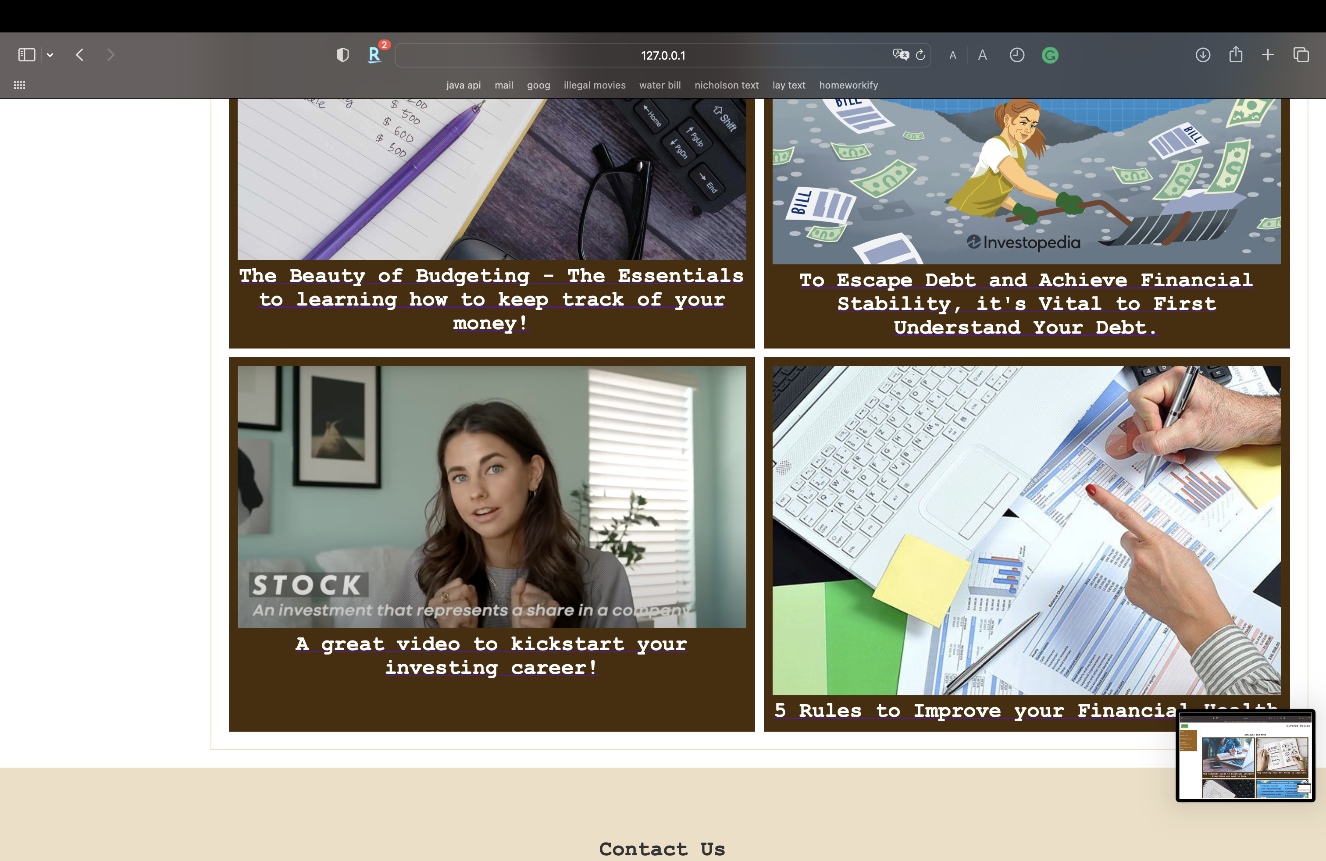
Task: Go back to the previous page
Action: (80, 54)
